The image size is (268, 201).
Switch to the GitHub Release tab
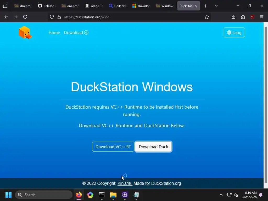(47, 6)
